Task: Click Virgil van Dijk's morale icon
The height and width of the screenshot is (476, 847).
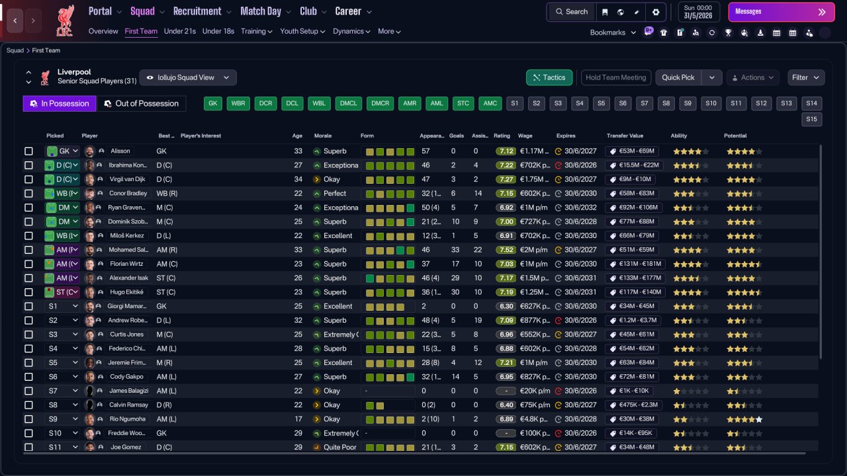Action: pyautogui.click(x=317, y=179)
